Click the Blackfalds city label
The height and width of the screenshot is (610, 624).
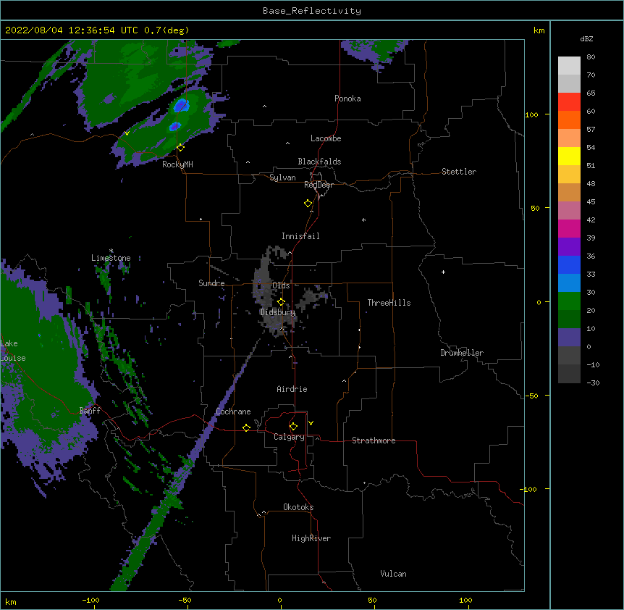(319, 162)
